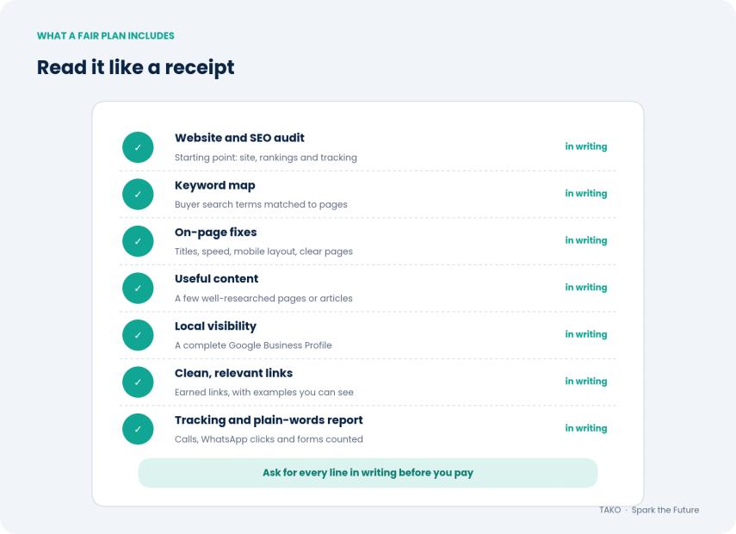The image size is (736, 534).
Task: Select the 'Clean, relevant links' title
Action: tap(234, 373)
